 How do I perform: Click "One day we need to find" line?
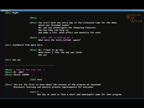(80, 94)
